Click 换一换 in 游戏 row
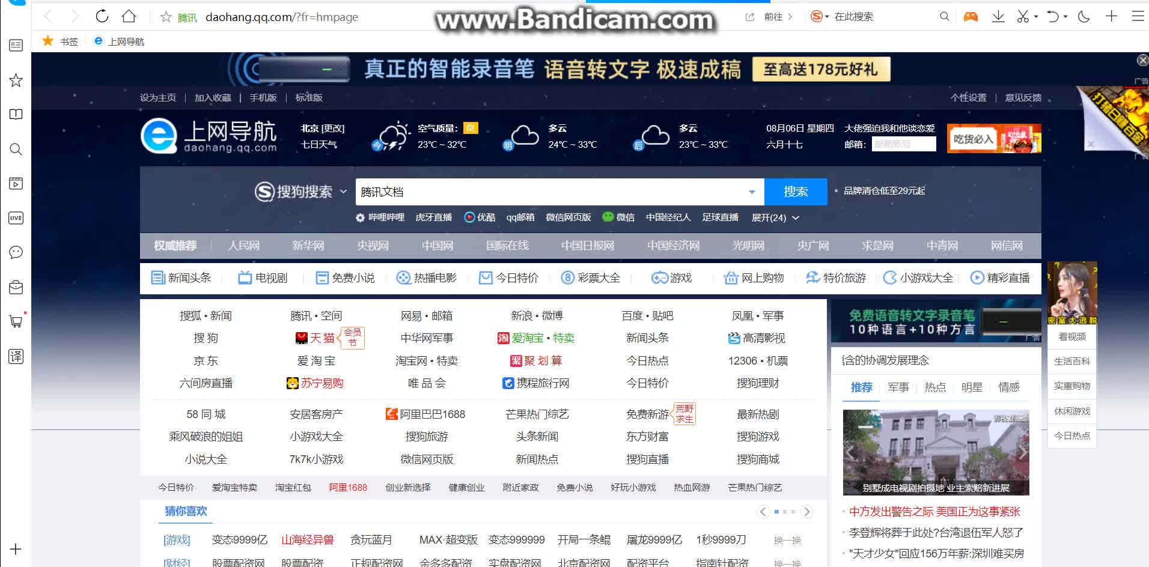Viewport: 1149px width, 567px height. tap(787, 540)
